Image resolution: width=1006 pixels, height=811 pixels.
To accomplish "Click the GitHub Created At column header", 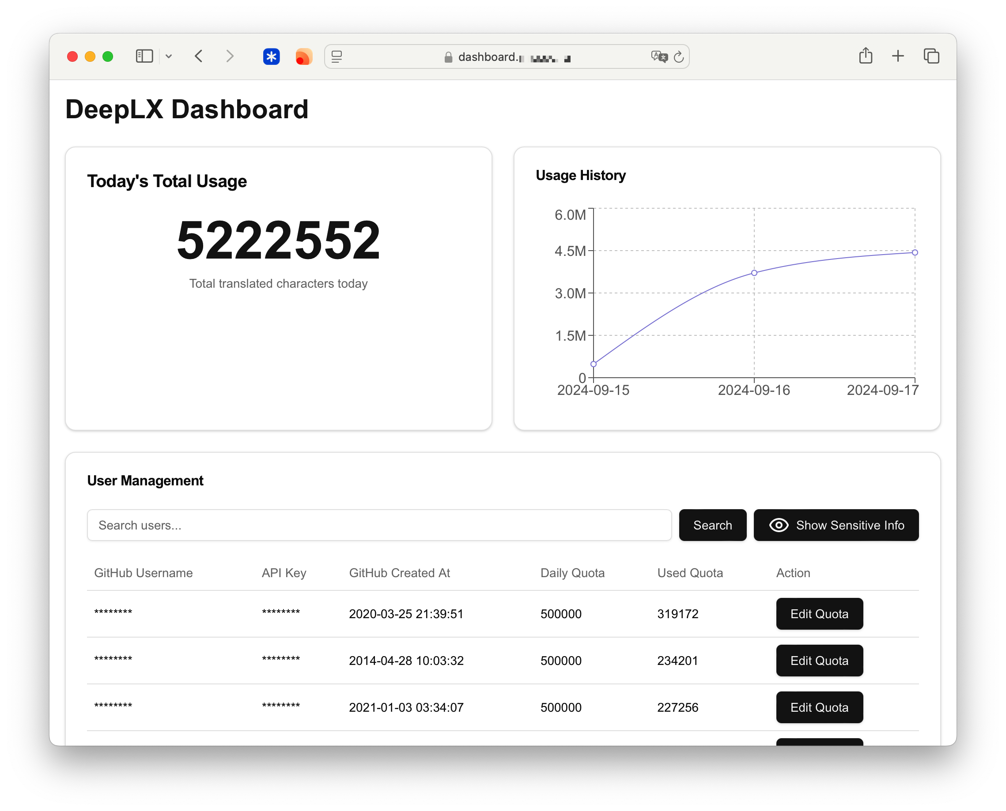I will [400, 573].
